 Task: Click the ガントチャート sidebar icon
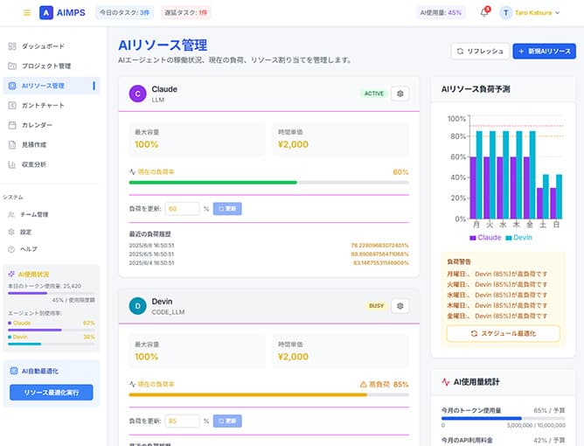pos(12,106)
